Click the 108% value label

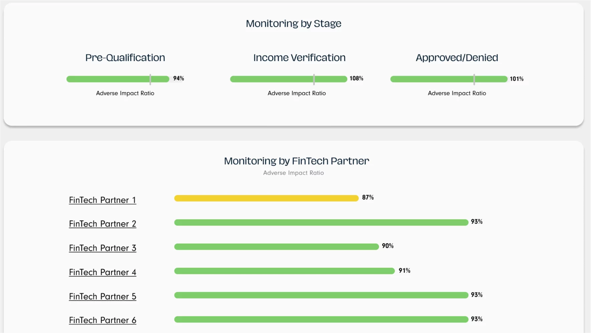pyautogui.click(x=356, y=78)
